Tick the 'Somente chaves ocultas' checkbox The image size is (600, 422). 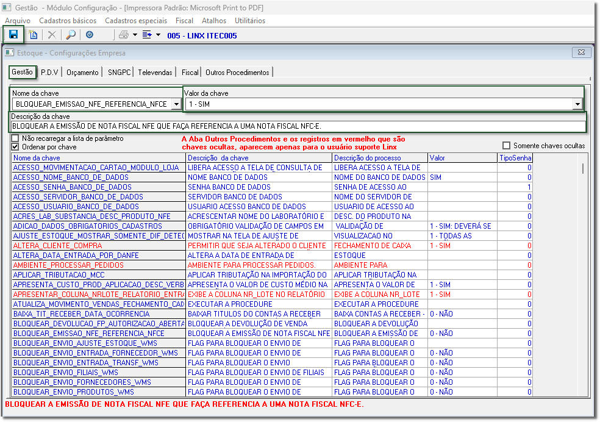tap(507, 146)
